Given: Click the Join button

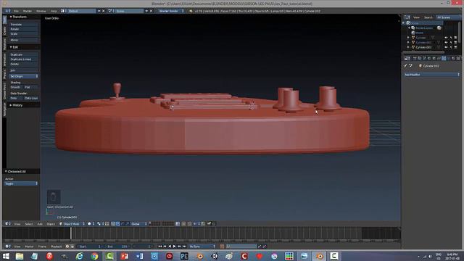Looking at the screenshot, I should click(23, 70).
